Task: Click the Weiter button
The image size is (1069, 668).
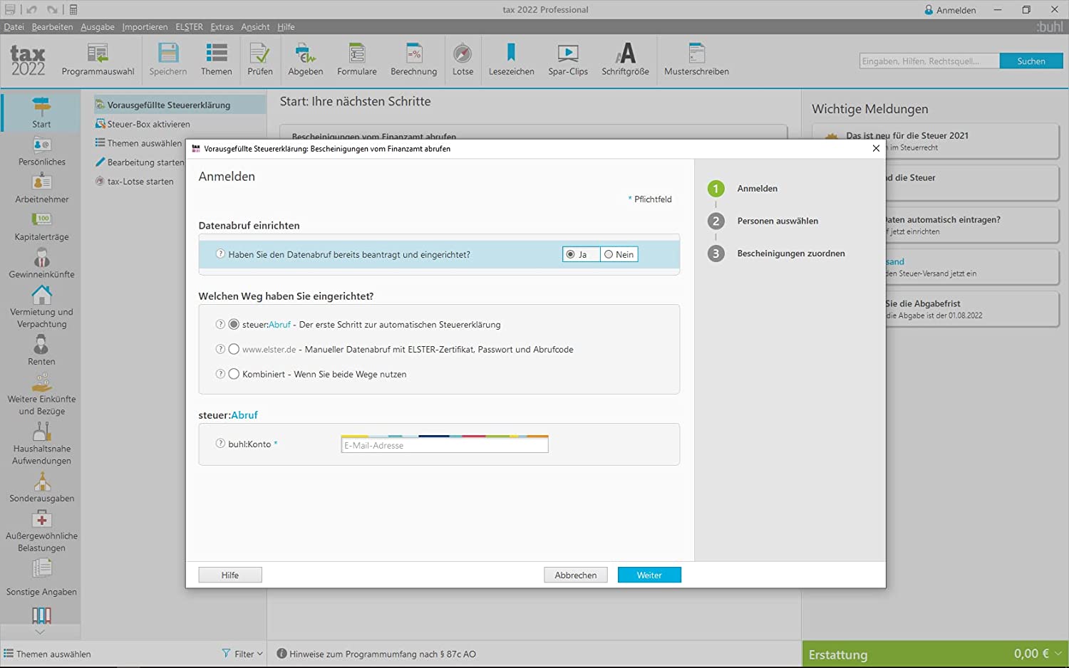Action: point(649,575)
